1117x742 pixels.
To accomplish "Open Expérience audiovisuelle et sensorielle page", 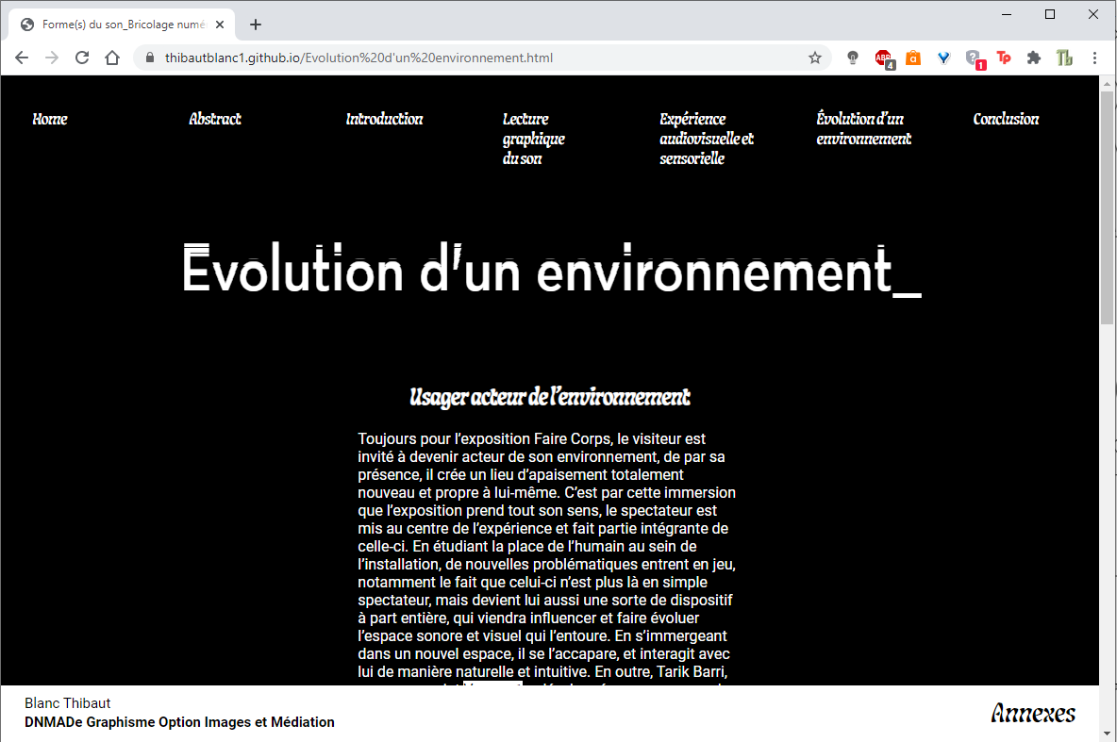I will click(x=707, y=139).
